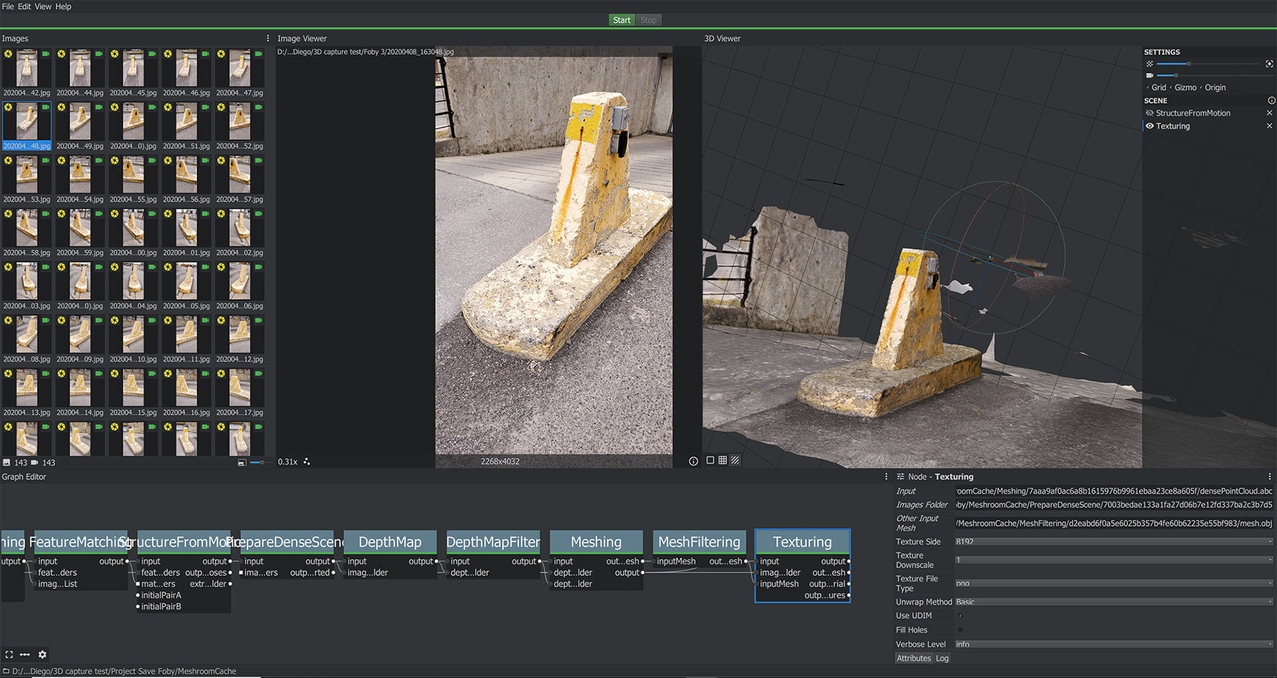1277x678 pixels.
Task: Toggle the Grid display option
Action: tap(1158, 87)
